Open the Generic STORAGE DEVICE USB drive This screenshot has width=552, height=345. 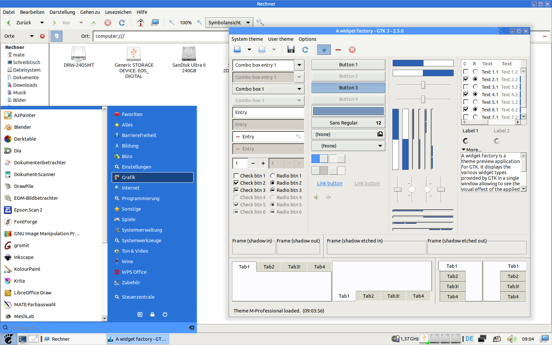pos(134,62)
